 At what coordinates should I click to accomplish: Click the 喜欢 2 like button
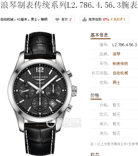point(64,19)
